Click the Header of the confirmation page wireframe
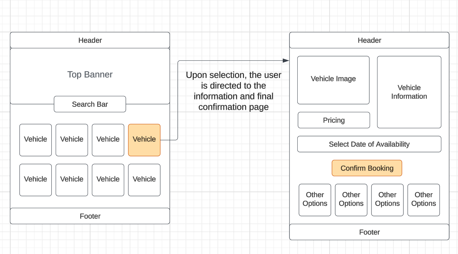The width and height of the screenshot is (458, 254). click(369, 40)
